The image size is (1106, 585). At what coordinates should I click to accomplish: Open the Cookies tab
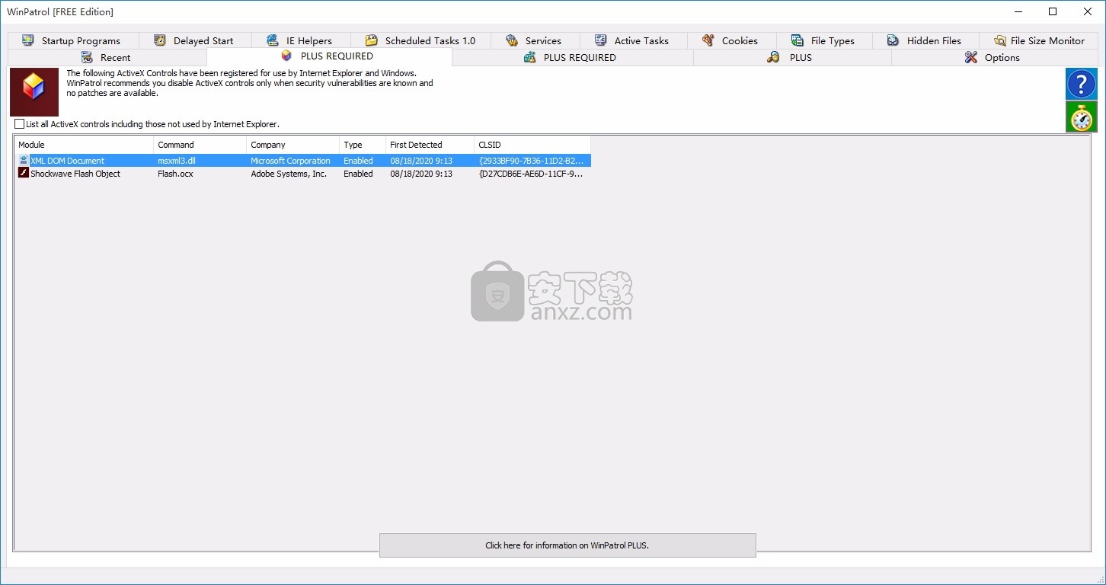(731, 40)
